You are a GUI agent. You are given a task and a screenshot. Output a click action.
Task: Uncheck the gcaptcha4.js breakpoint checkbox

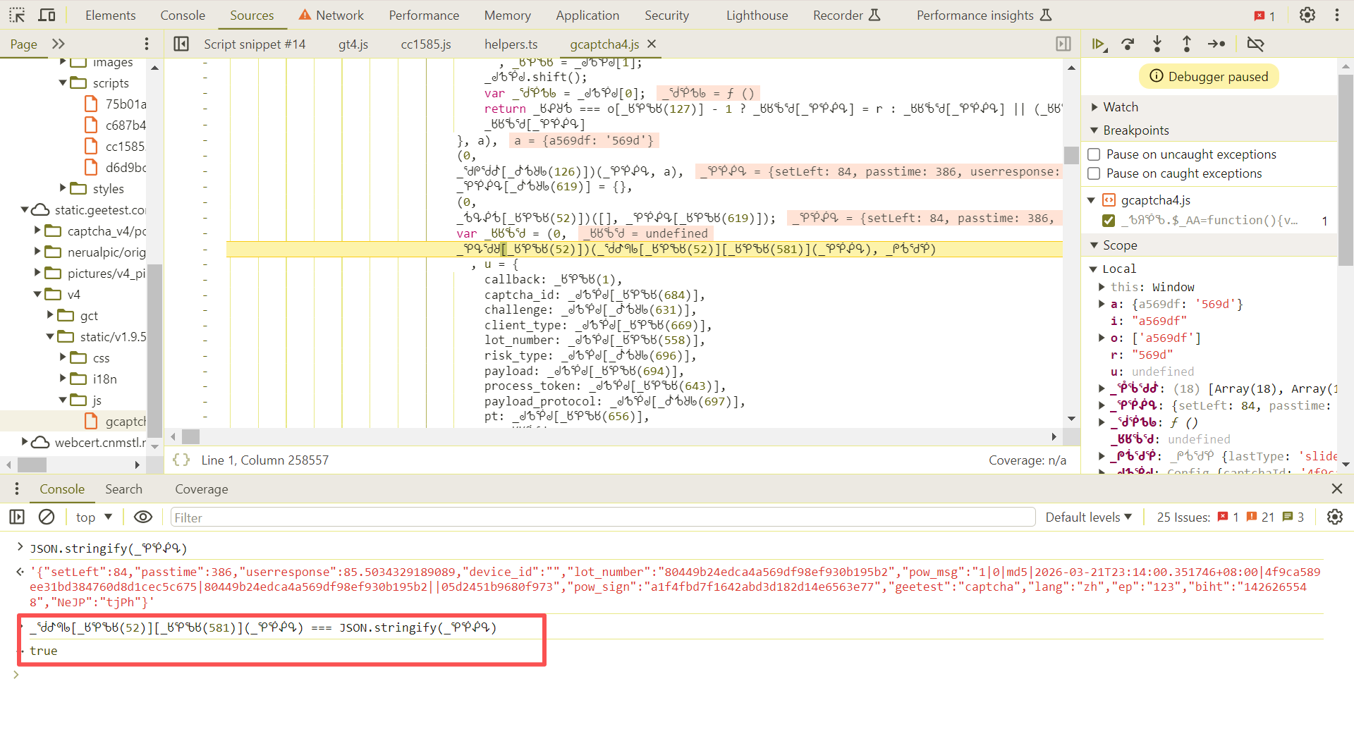(1109, 221)
